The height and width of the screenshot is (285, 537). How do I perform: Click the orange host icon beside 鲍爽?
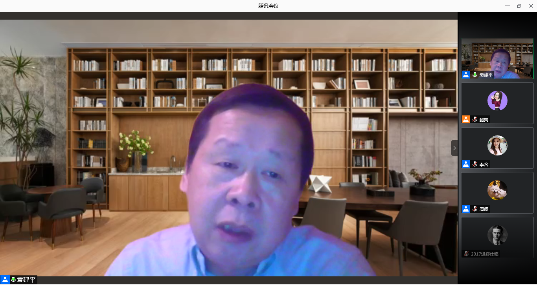pos(466,119)
